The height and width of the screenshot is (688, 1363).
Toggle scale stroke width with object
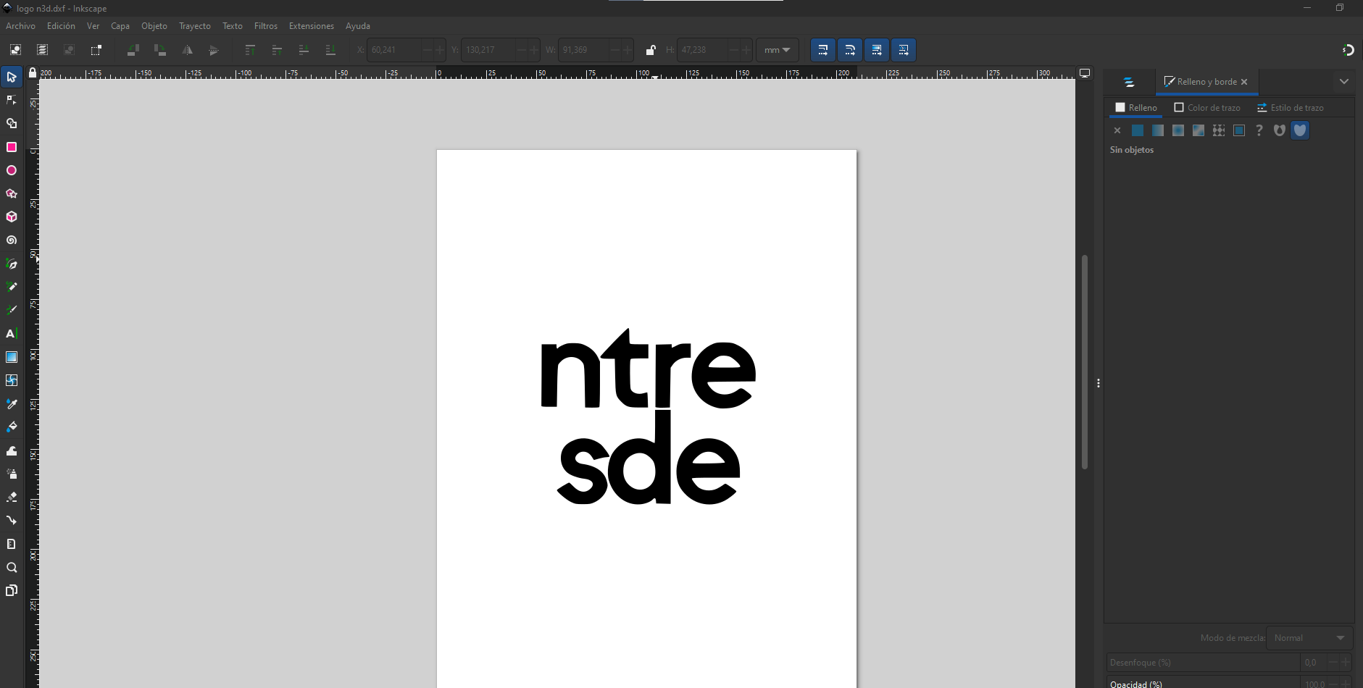(823, 50)
